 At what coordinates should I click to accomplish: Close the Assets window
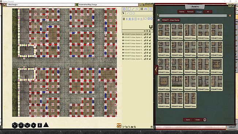click(x=233, y=5)
